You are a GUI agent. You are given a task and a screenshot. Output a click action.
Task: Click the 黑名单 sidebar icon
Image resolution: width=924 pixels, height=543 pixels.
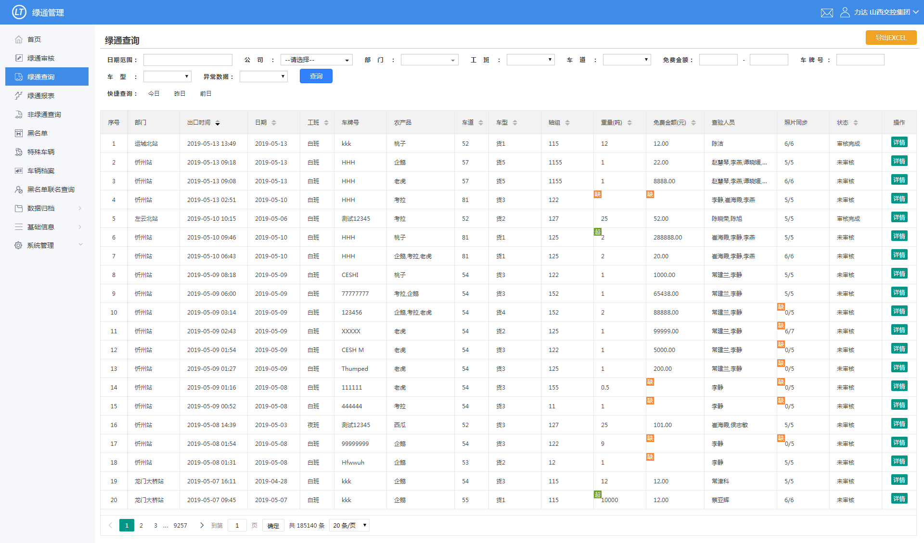click(19, 133)
